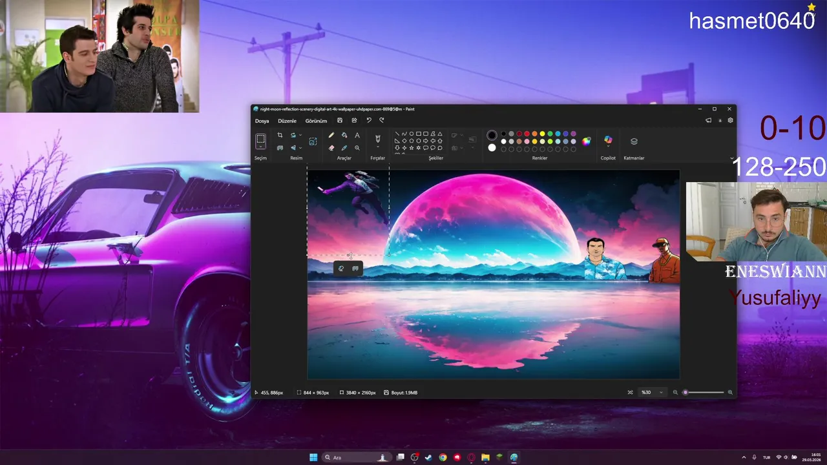The image size is (827, 465).
Task: Pick the yellow color swatch
Action: click(x=542, y=134)
